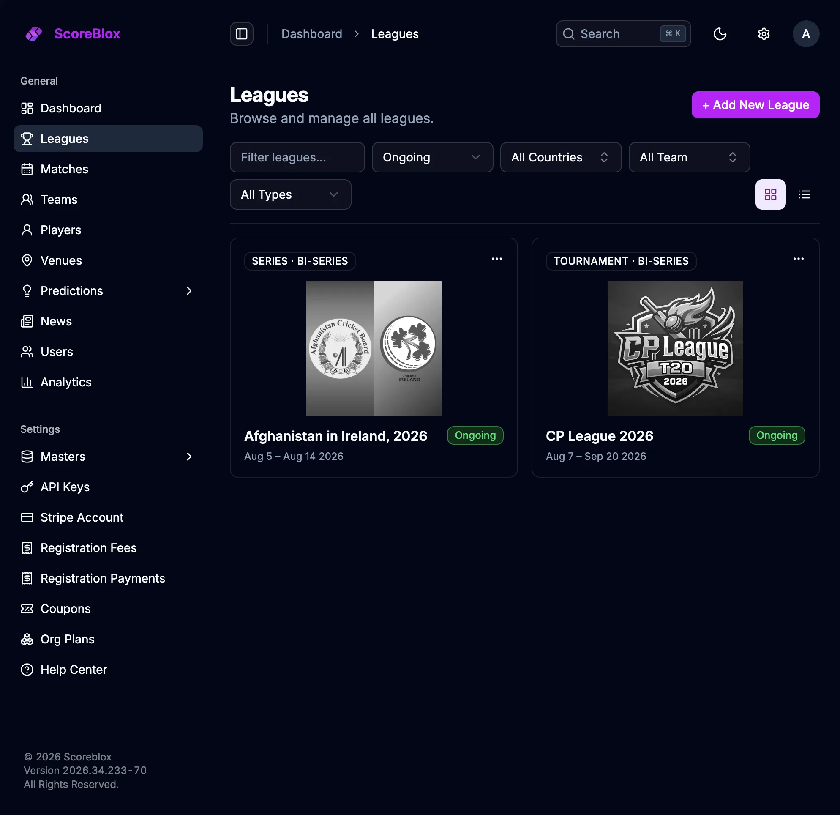Image resolution: width=840 pixels, height=815 pixels.
Task: Open Venues page in sidebar
Action: pyautogui.click(x=108, y=260)
